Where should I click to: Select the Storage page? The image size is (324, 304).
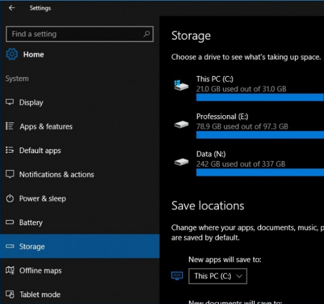[80, 246]
